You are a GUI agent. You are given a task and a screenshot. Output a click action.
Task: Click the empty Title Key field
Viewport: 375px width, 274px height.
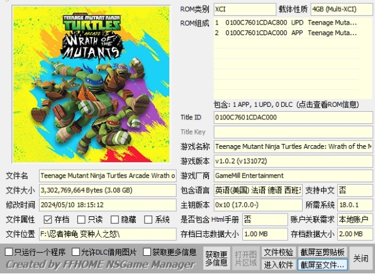coord(293,132)
